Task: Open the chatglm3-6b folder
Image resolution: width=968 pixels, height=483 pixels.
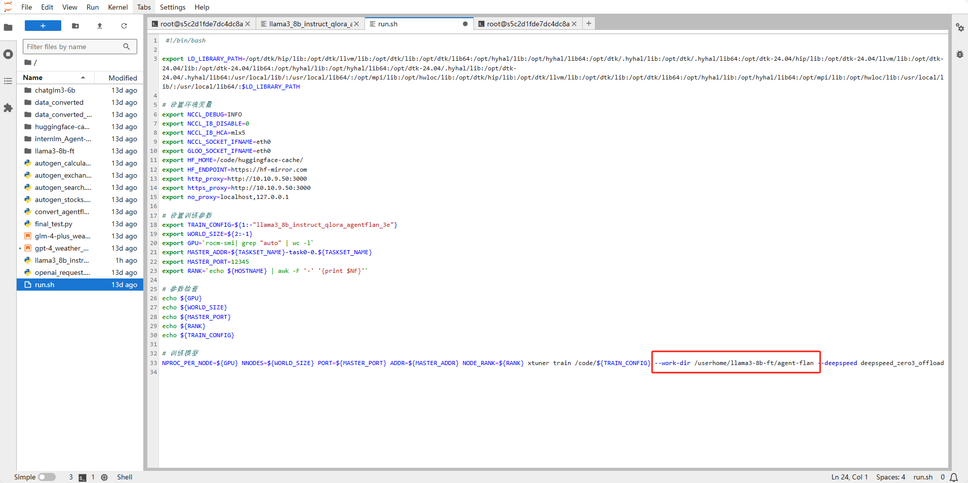Action: coord(55,90)
